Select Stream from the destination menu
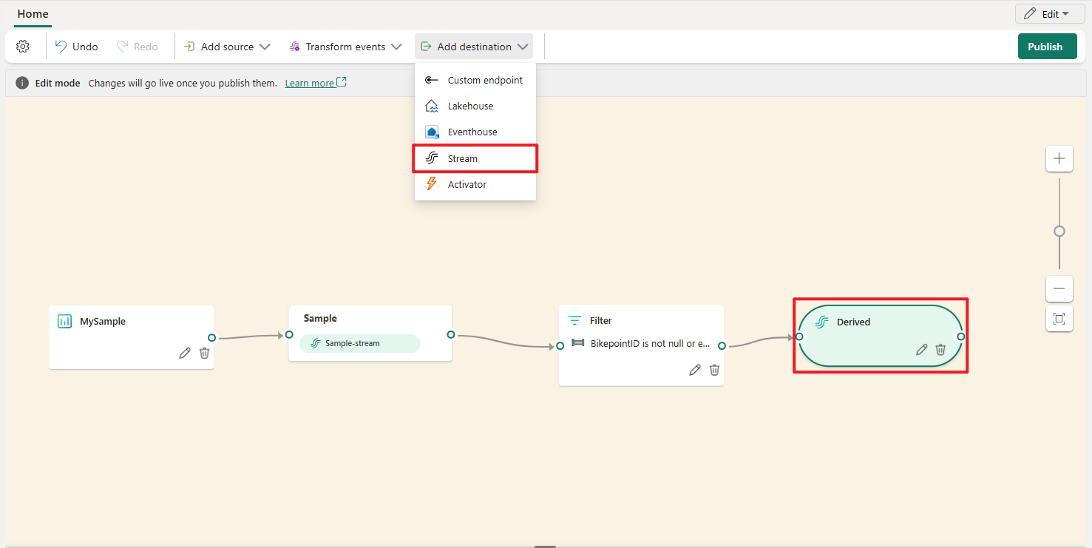1092x548 pixels. pyautogui.click(x=462, y=158)
